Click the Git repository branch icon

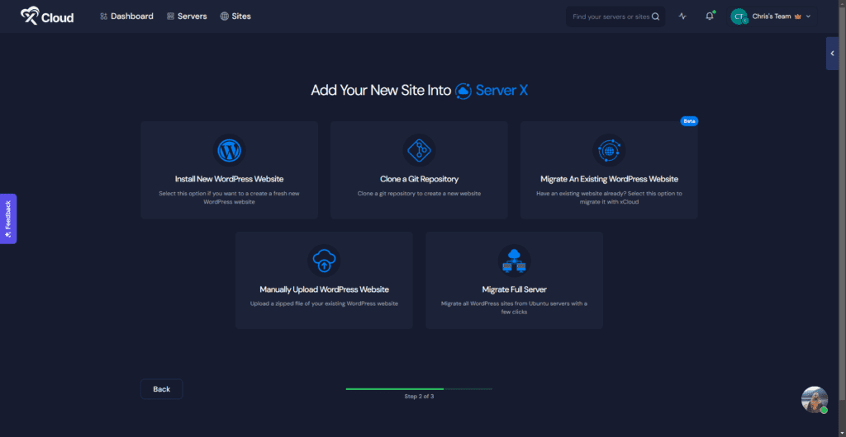419,151
